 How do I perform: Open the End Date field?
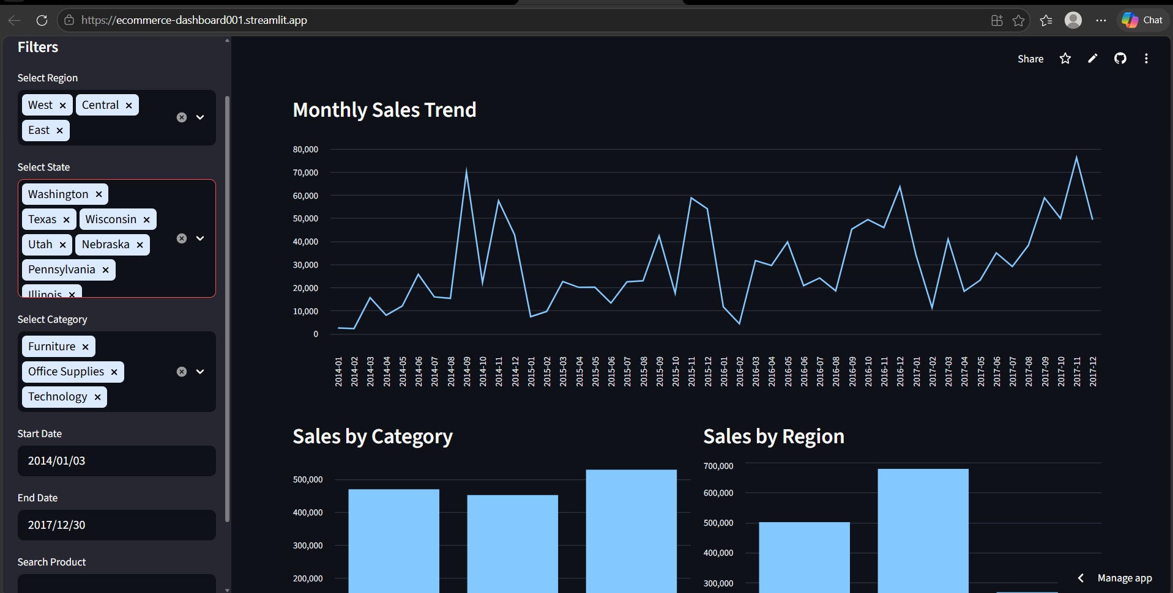coord(117,525)
